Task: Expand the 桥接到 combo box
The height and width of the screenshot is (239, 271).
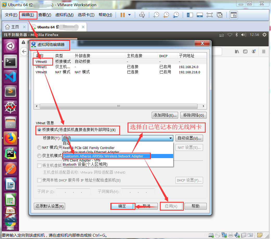Action: click(117, 138)
